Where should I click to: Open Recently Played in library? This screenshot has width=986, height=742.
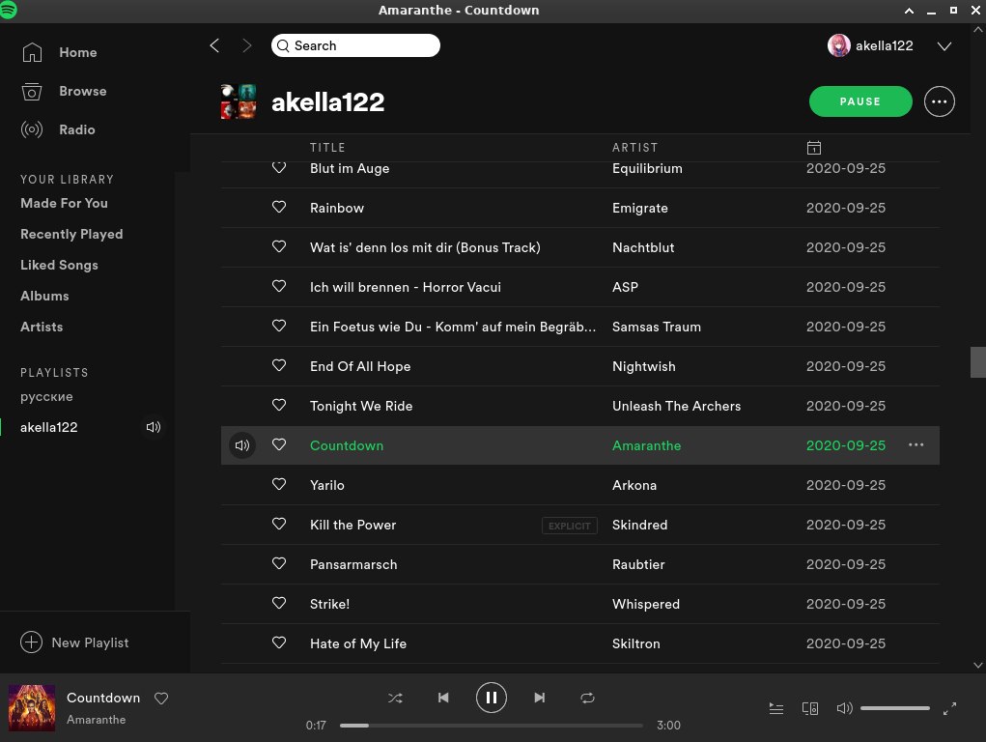point(71,234)
